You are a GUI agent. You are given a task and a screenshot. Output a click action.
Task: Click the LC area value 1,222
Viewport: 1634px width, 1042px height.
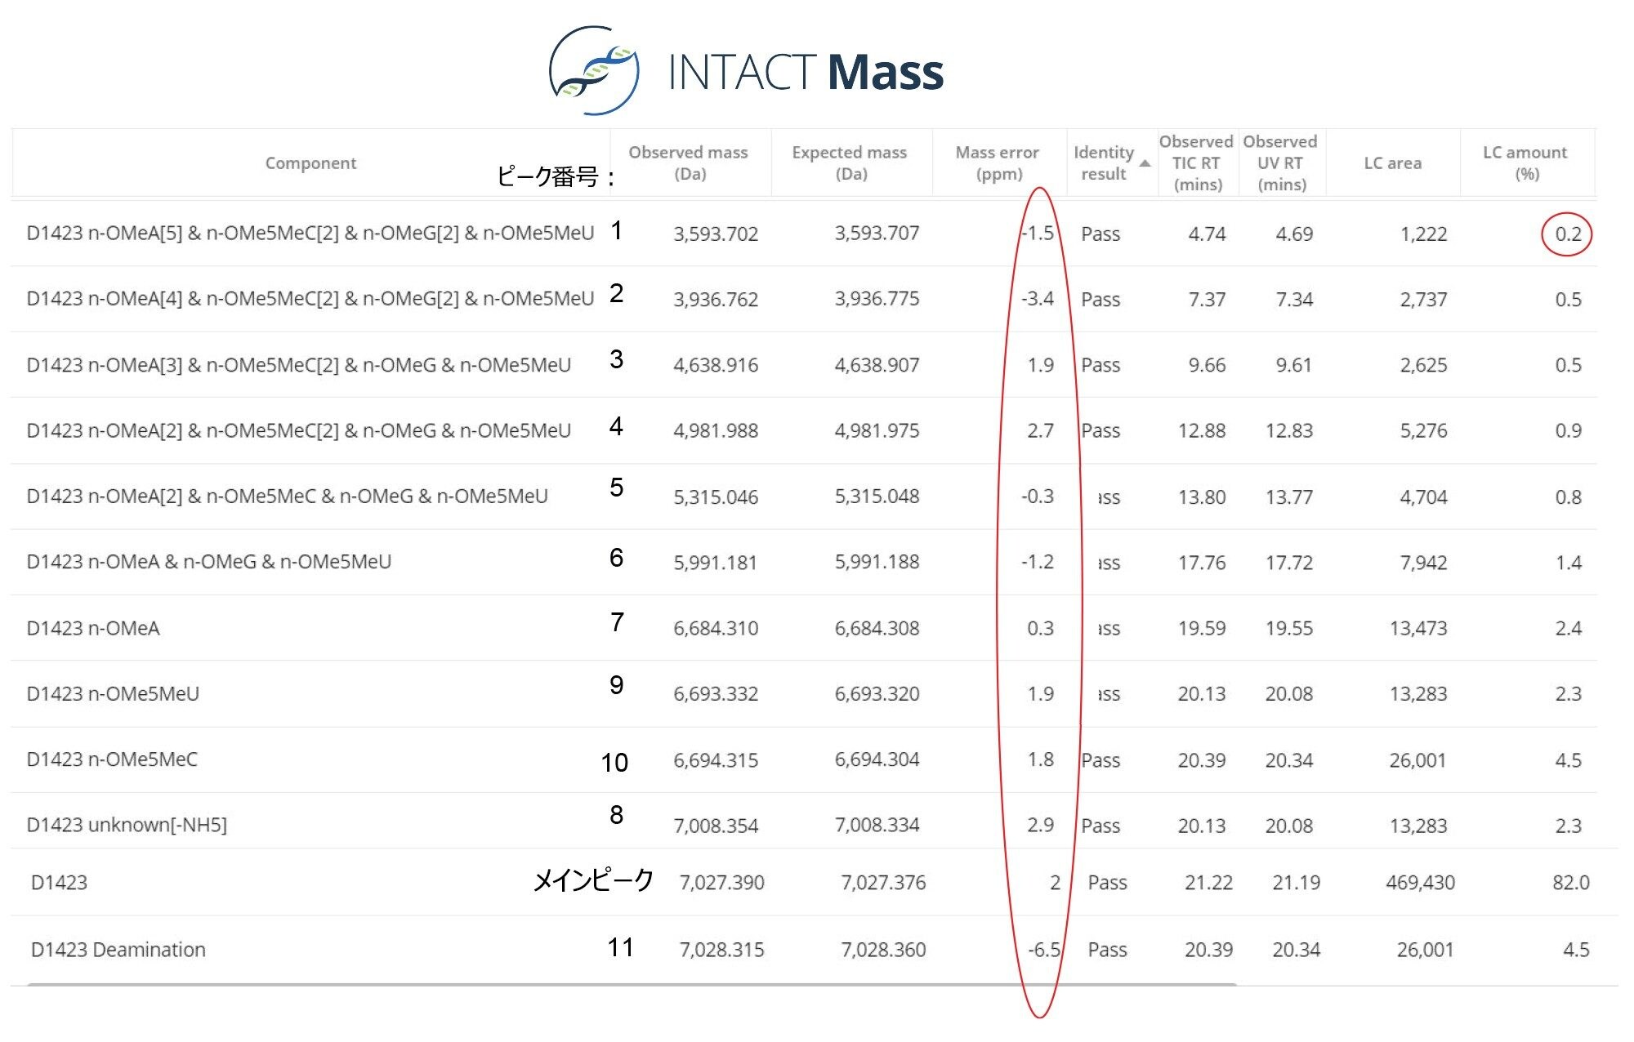tap(1423, 234)
